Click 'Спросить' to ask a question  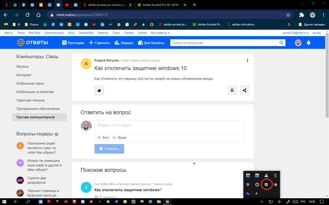[100, 43]
